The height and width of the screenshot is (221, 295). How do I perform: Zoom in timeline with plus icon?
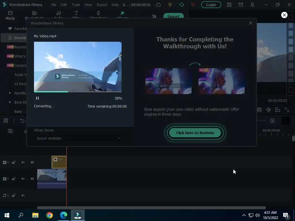coord(272,121)
